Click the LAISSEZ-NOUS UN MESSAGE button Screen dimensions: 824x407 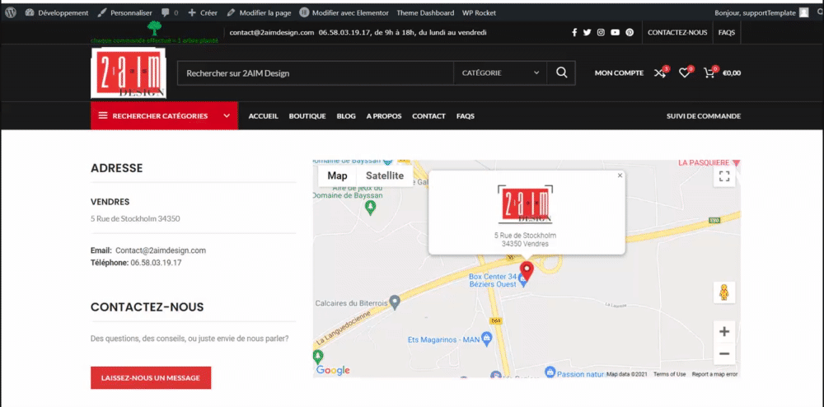[x=151, y=377]
